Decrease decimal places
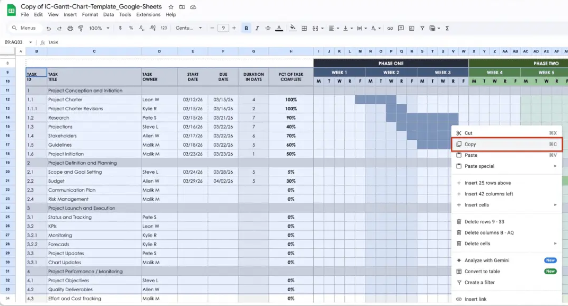Viewport: 568px width, 306px height. [141, 28]
